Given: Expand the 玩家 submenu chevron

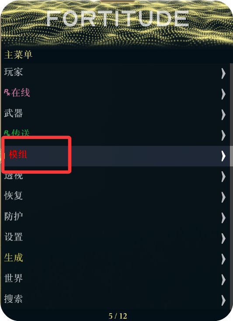Looking at the screenshot, I should click(x=223, y=73).
